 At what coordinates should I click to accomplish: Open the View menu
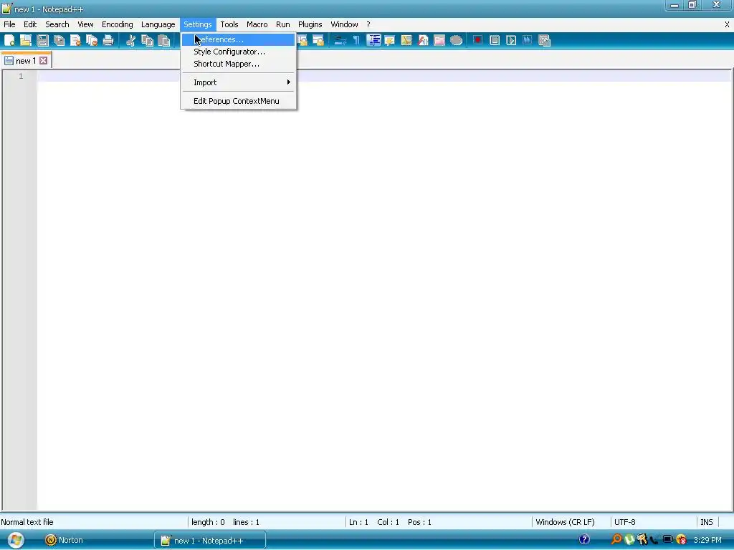coord(85,24)
